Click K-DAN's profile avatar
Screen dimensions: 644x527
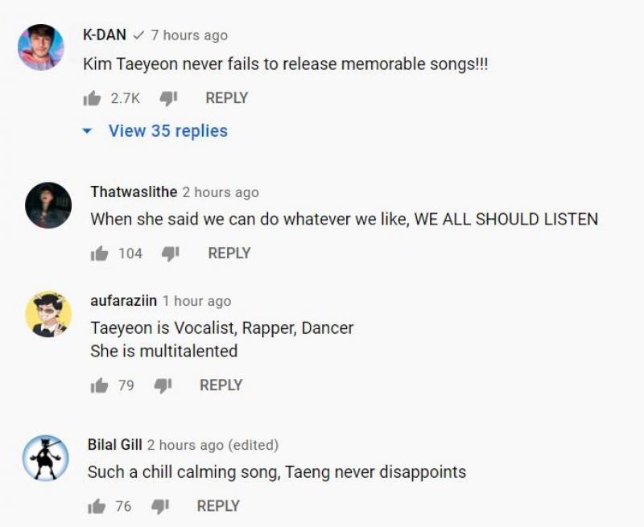41,47
